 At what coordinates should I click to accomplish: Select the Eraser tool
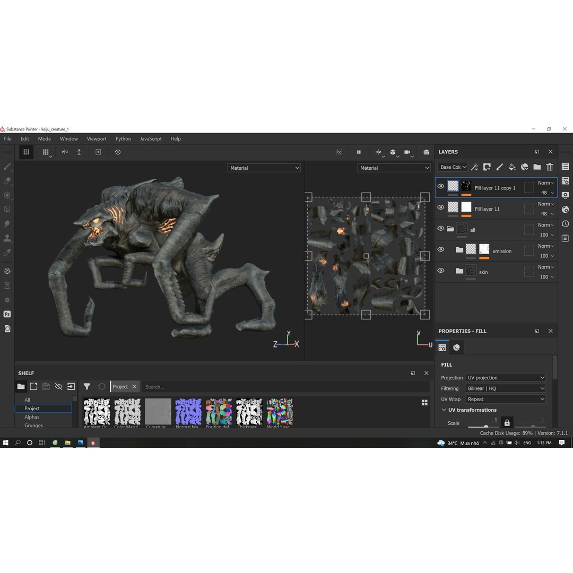coord(7,181)
